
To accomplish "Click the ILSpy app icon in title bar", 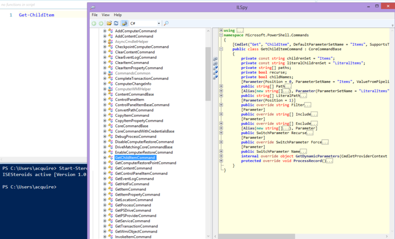I will click(x=93, y=7).
